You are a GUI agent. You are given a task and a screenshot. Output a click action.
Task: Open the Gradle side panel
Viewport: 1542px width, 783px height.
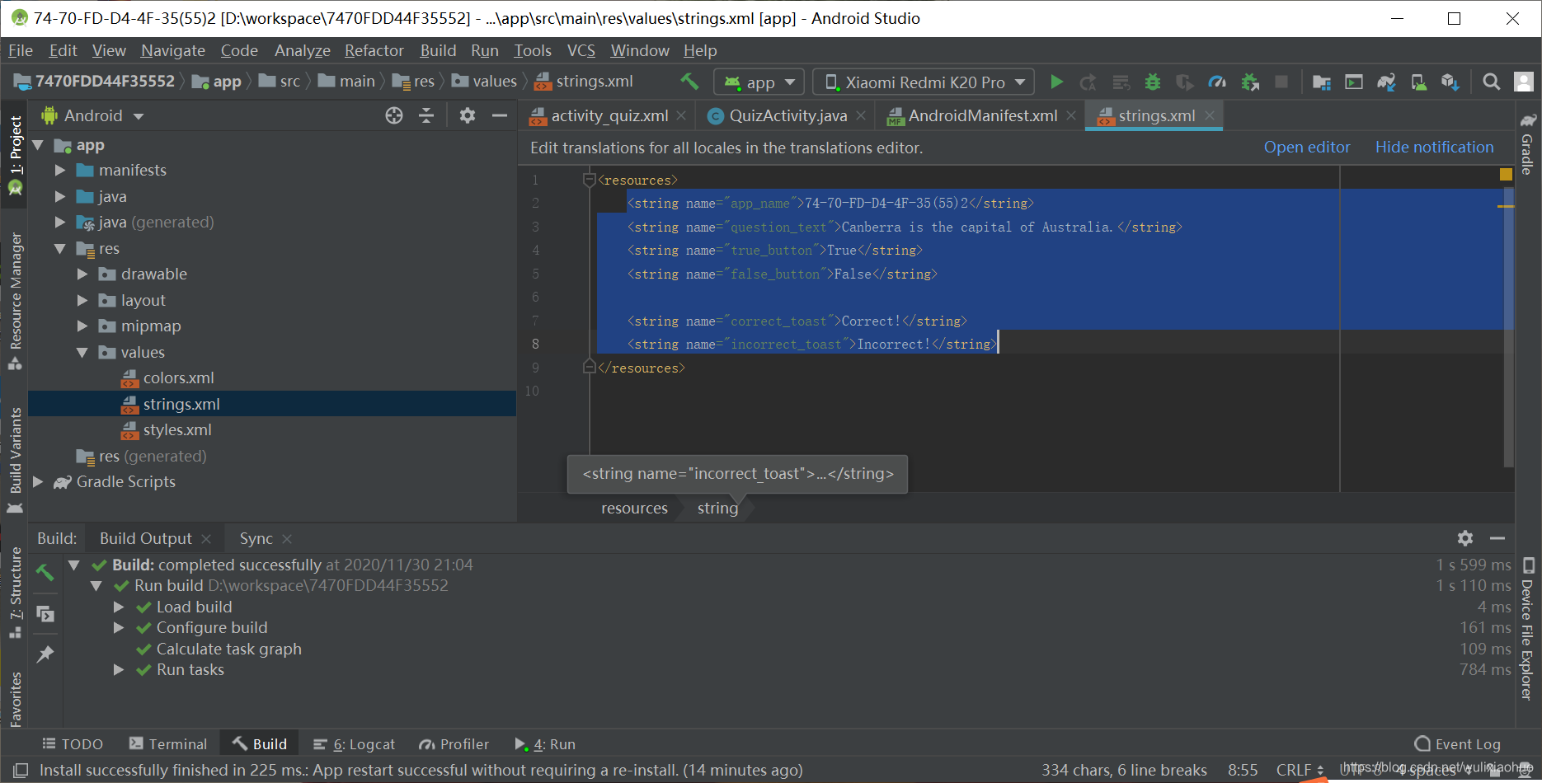pyautogui.click(x=1527, y=143)
